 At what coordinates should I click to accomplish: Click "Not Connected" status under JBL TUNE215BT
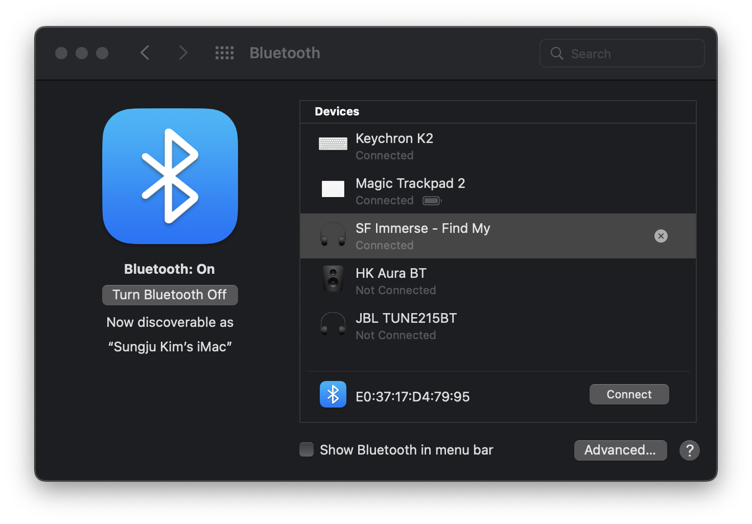(x=396, y=336)
